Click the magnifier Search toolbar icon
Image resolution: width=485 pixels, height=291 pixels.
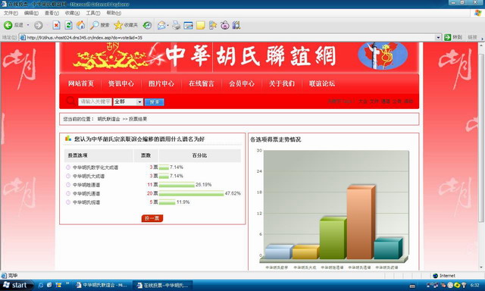[x=94, y=25]
